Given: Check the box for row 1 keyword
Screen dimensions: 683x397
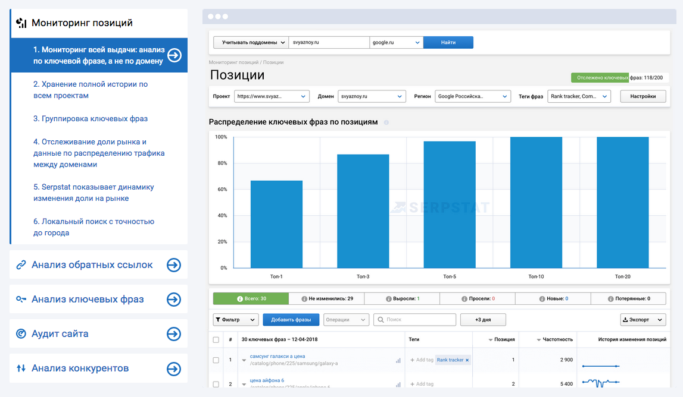Looking at the screenshot, I should [216, 360].
